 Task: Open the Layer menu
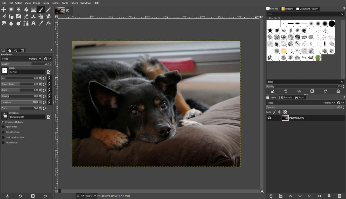pos(46,3)
